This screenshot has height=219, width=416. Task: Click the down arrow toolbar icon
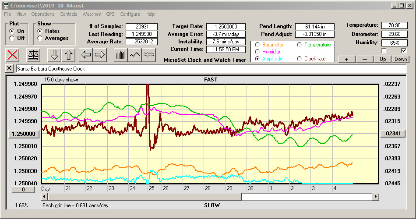[x=54, y=55]
